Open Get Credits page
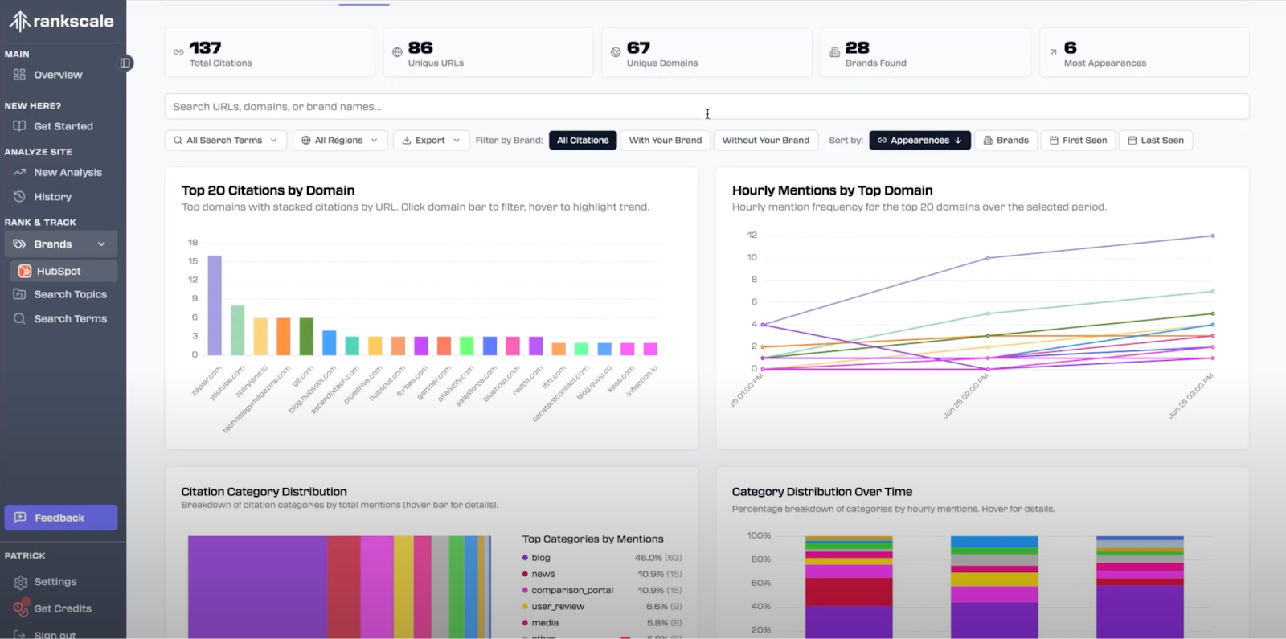1286x639 pixels. pyautogui.click(x=62, y=608)
